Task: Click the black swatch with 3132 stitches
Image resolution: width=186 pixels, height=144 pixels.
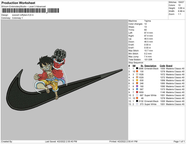Action: [x=137, y=101]
